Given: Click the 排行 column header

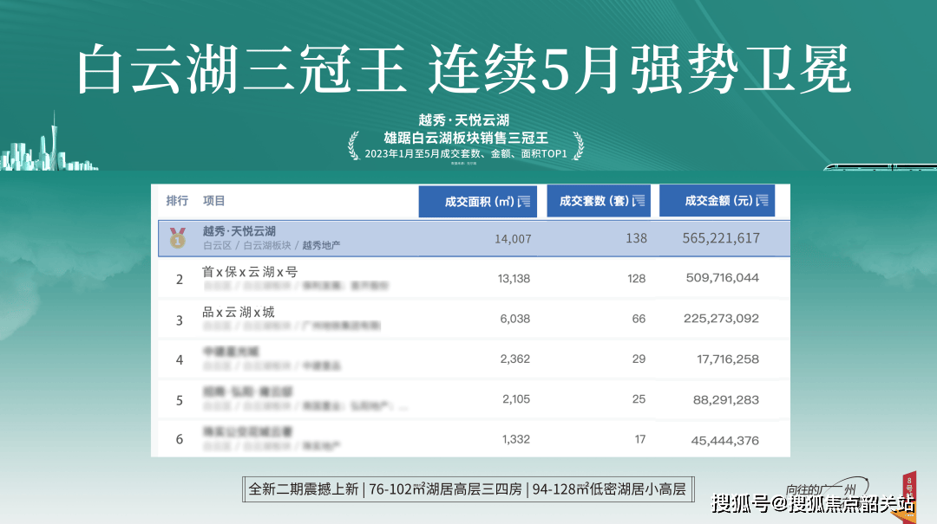Looking at the screenshot, I should [177, 201].
